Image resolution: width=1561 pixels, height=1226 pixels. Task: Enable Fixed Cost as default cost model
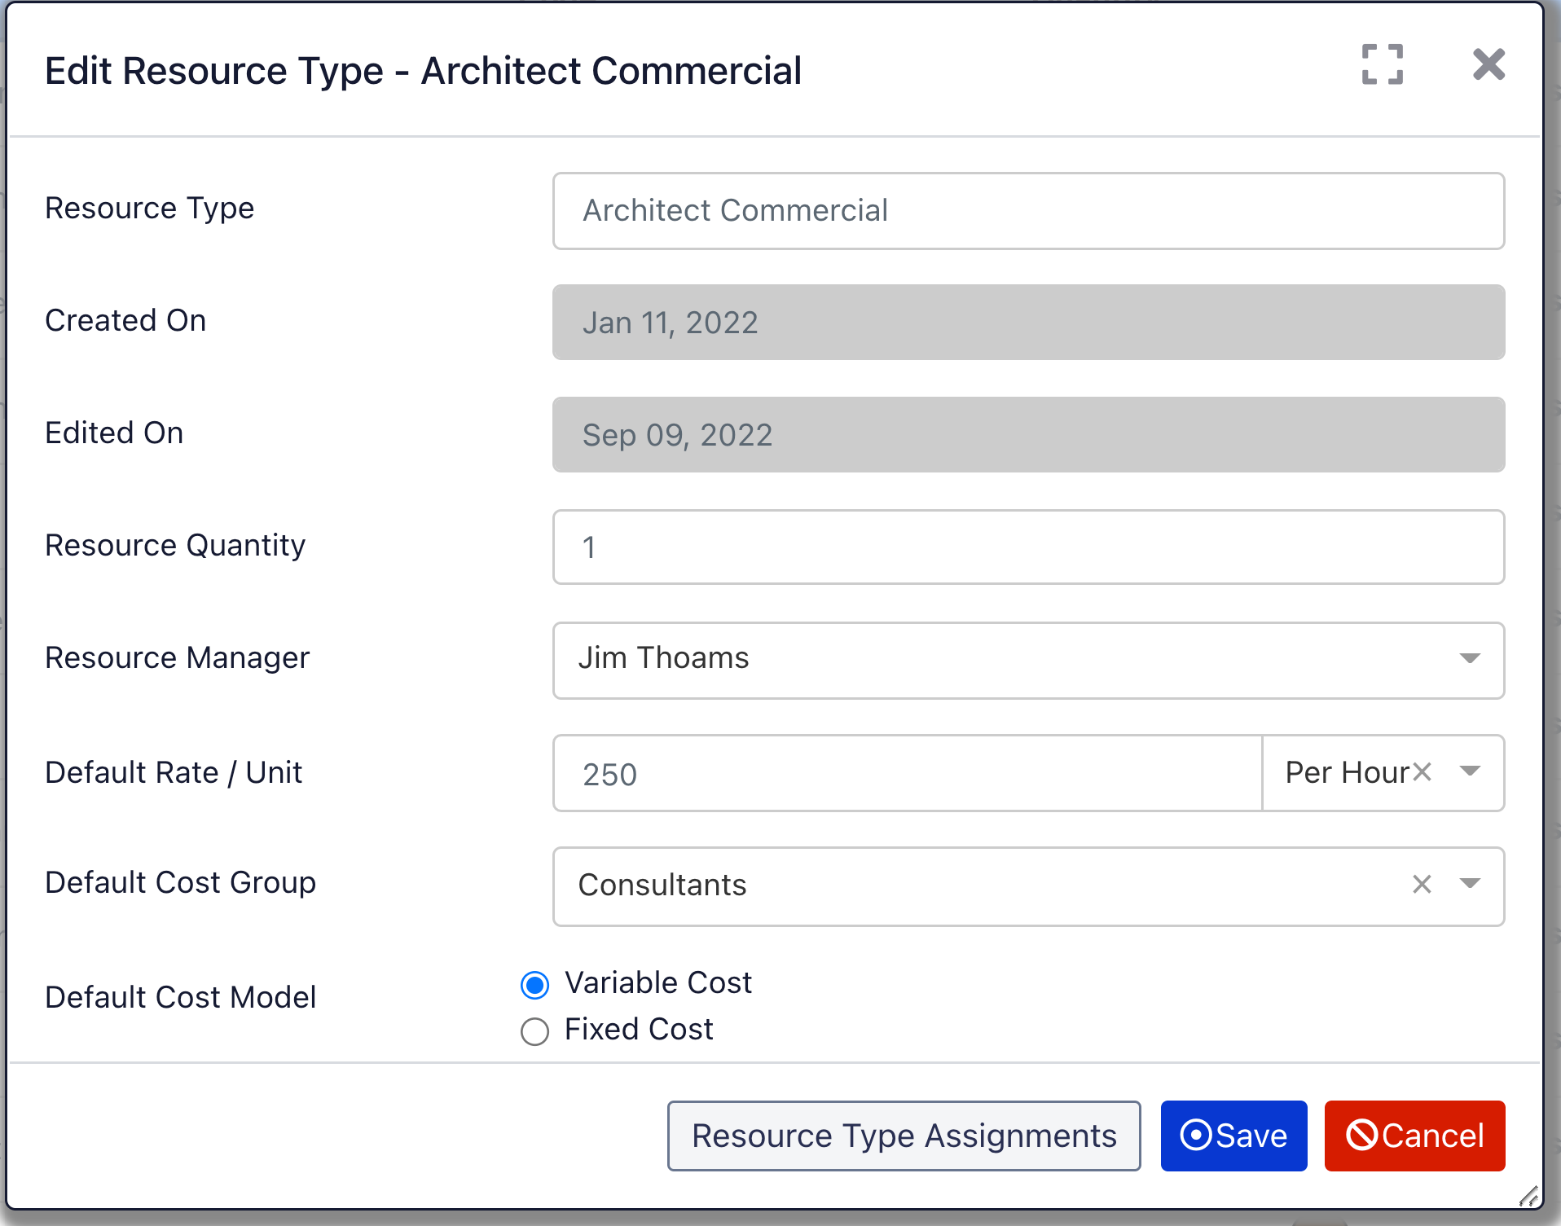pos(534,1031)
